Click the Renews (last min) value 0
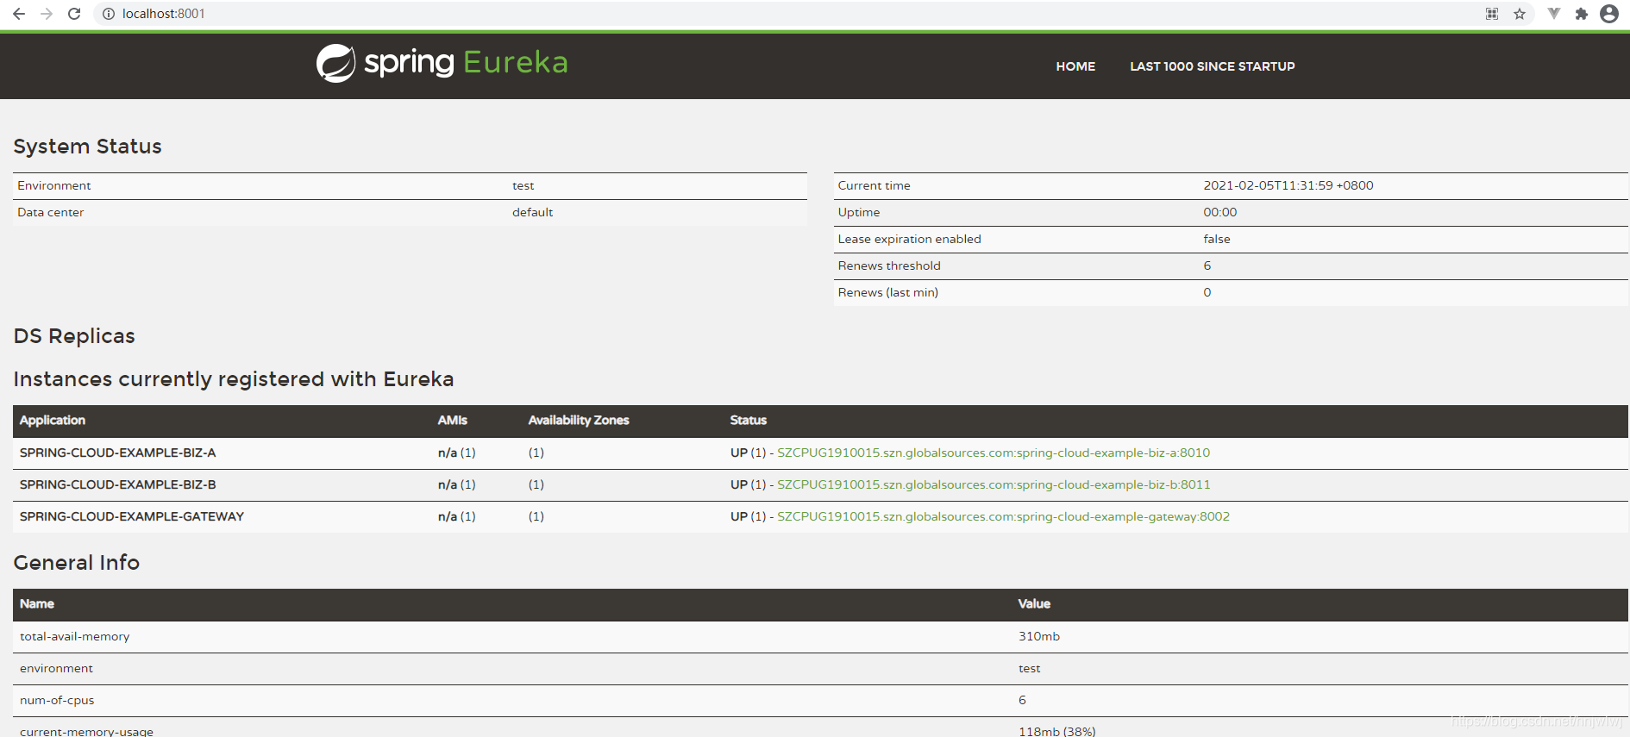The width and height of the screenshot is (1630, 737). point(1207,292)
